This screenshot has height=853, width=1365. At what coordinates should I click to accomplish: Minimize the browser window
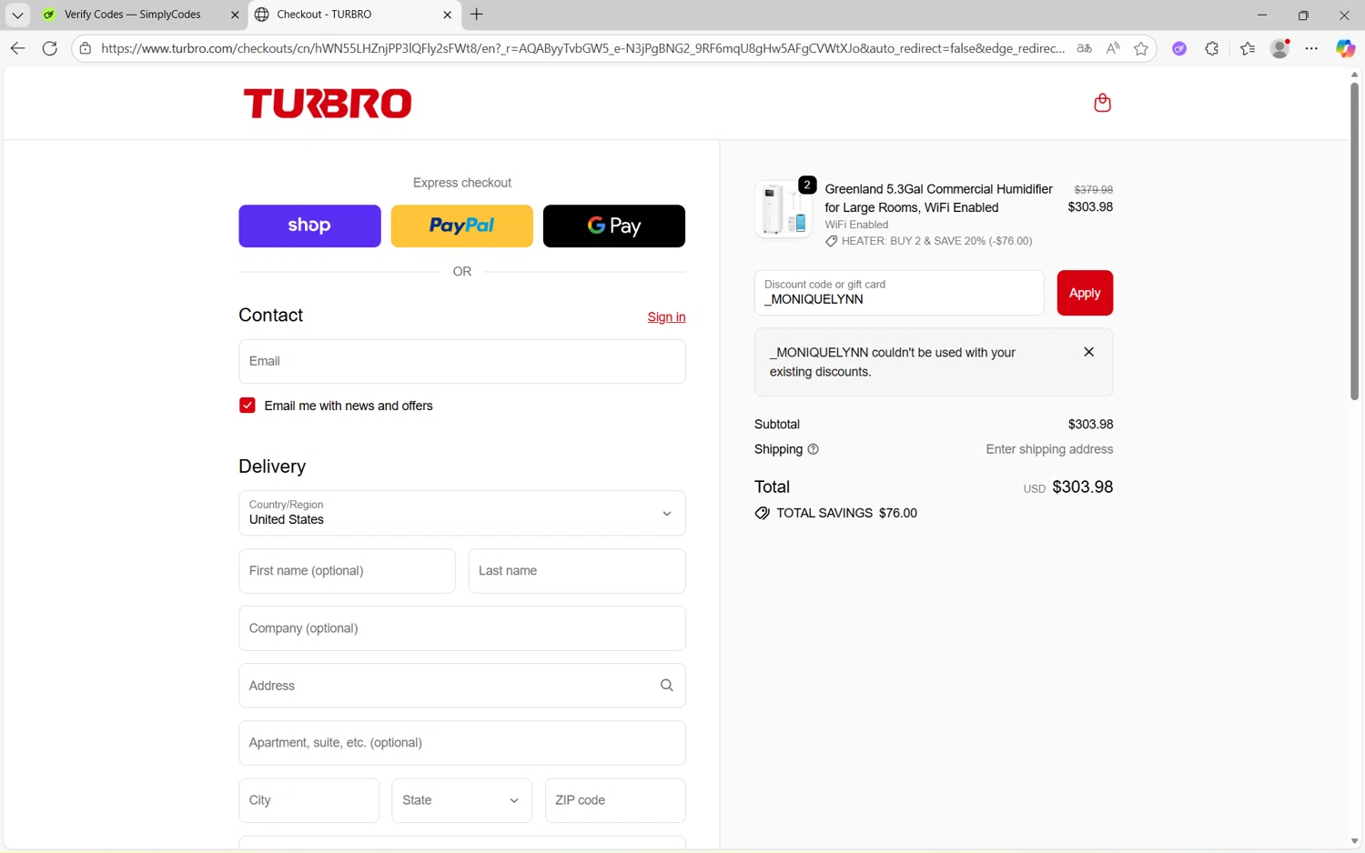[1261, 15]
